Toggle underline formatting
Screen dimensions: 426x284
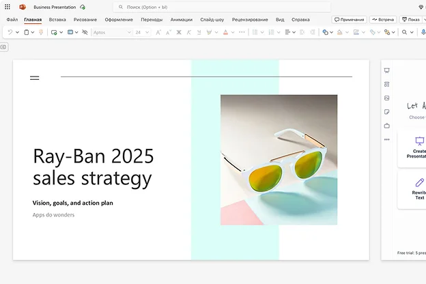coord(199,32)
